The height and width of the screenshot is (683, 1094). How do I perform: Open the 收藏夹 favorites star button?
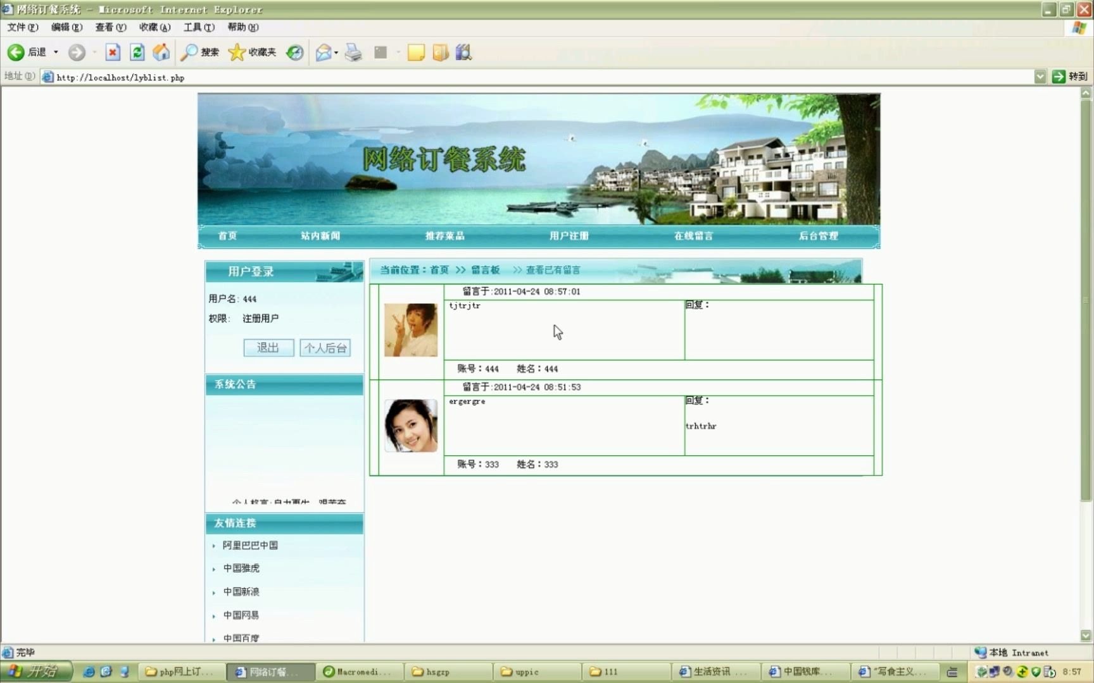click(252, 52)
